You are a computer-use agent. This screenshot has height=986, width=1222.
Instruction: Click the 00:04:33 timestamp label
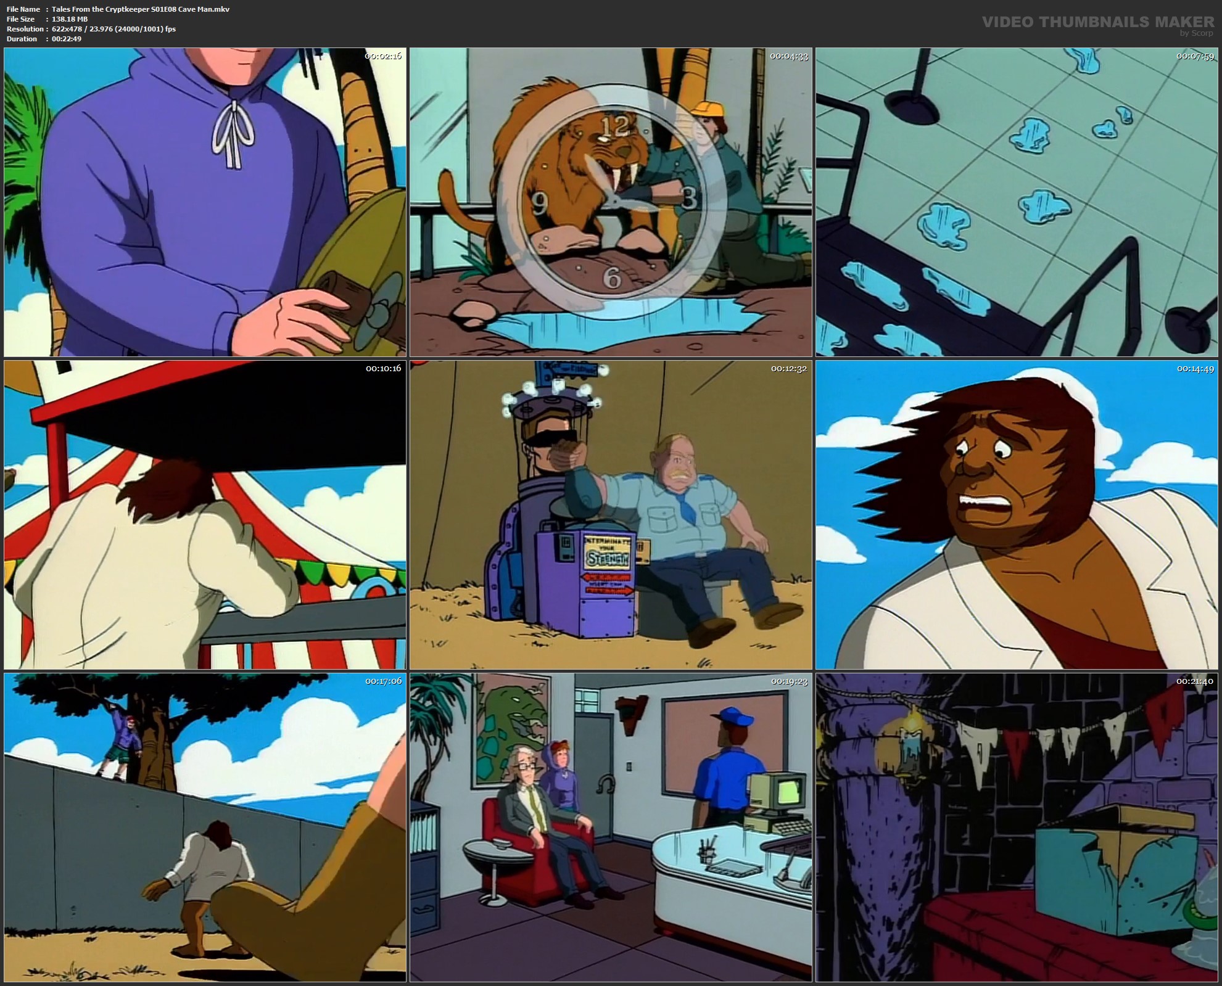point(789,56)
